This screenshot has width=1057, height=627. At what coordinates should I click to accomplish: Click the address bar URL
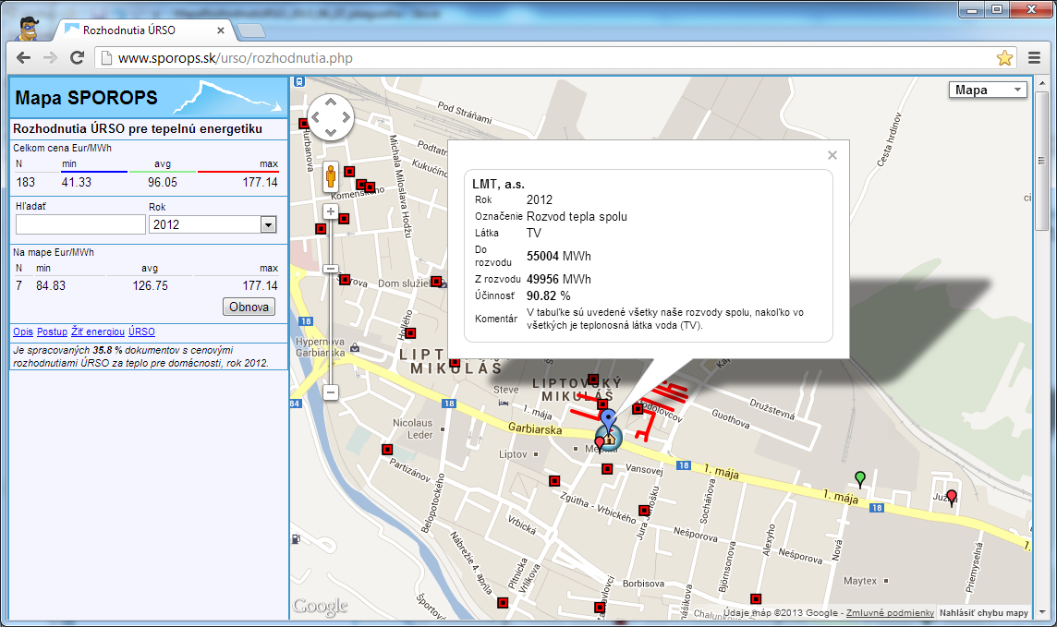(236, 58)
